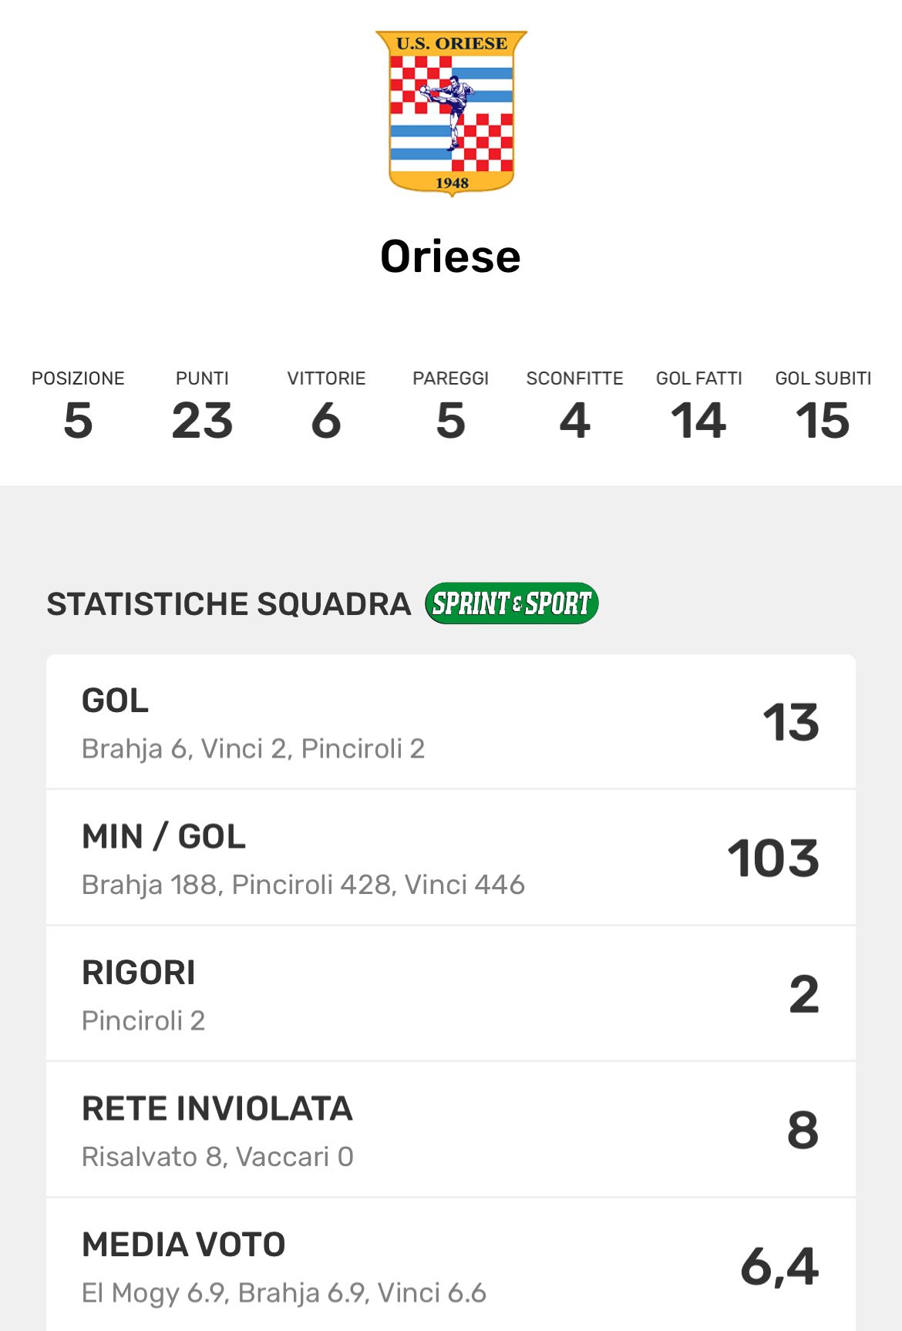Select the PAREGGI stat showing 5
This screenshot has height=1331, width=902.
[x=451, y=420]
